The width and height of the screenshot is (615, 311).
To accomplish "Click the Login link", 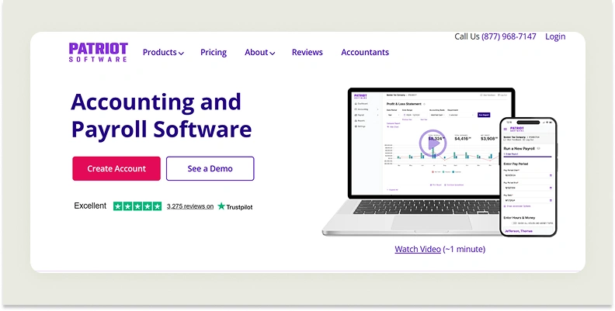I will tap(555, 36).
